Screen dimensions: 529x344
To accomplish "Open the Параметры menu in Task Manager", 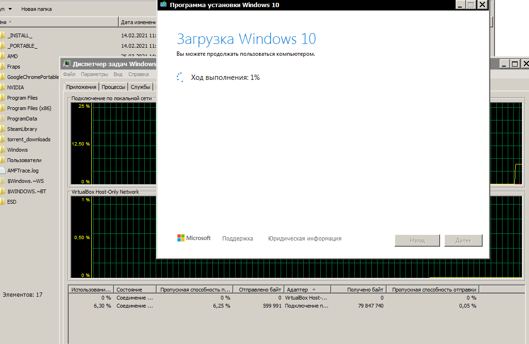I will [x=95, y=74].
